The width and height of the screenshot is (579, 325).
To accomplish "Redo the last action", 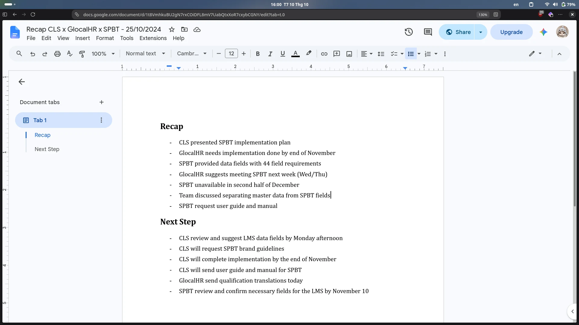I will point(45,54).
